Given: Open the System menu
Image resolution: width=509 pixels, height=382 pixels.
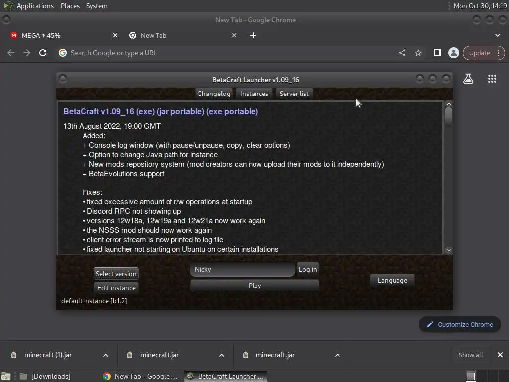Looking at the screenshot, I should click(97, 6).
